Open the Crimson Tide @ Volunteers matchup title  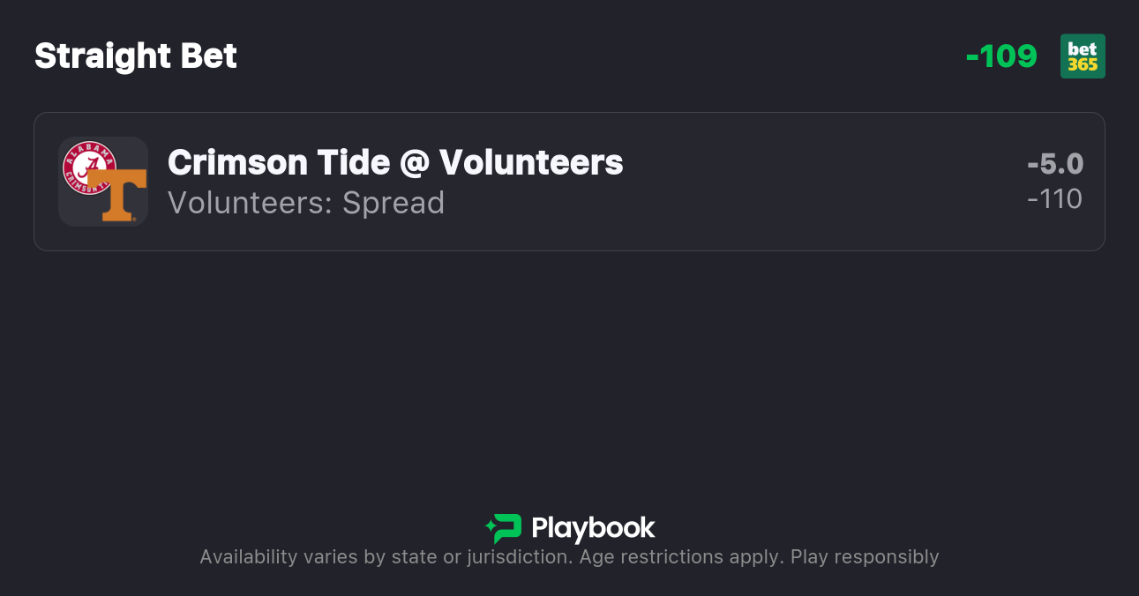[x=395, y=162]
